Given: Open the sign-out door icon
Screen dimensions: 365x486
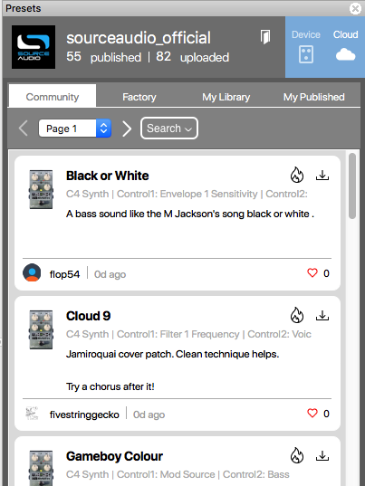Looking at the screenshot, I should point(265,37).
